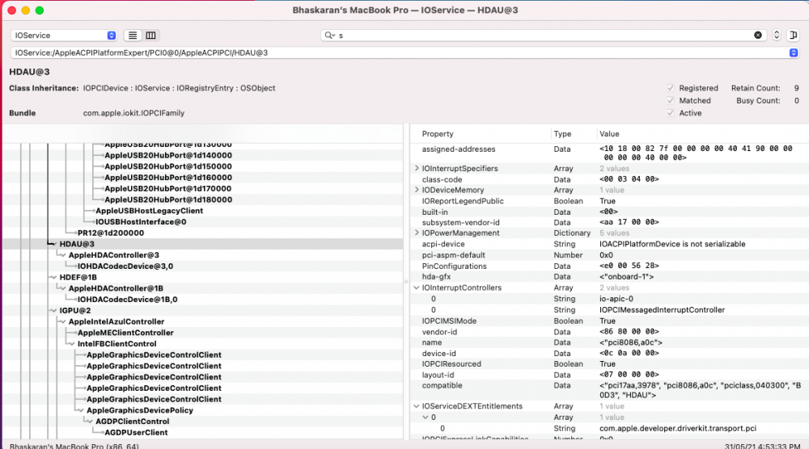This screenshot has height=449, width=809.
Task: Select IOHDACodecDevice@1B,0 entry
Action: (128, 299)
